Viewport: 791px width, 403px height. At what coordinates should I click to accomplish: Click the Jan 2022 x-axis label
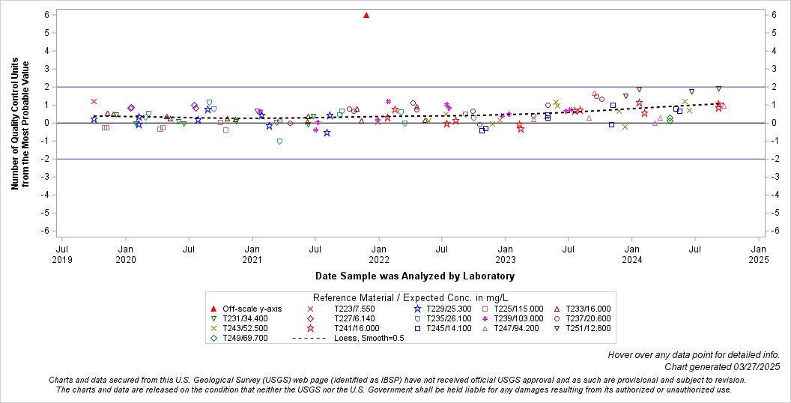click(379, 254)
